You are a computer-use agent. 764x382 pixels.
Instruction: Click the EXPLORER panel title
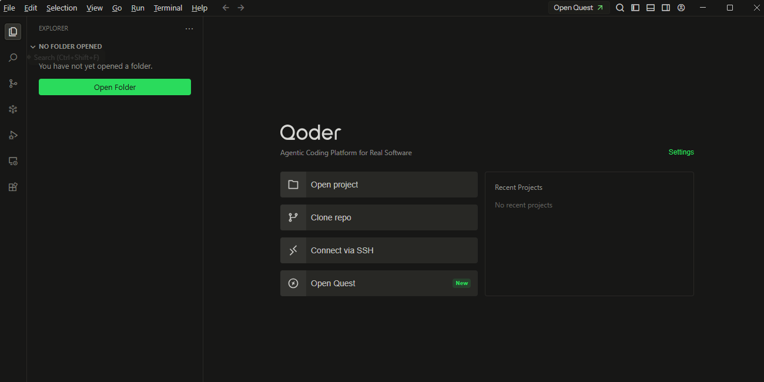(x=53, y=28)
